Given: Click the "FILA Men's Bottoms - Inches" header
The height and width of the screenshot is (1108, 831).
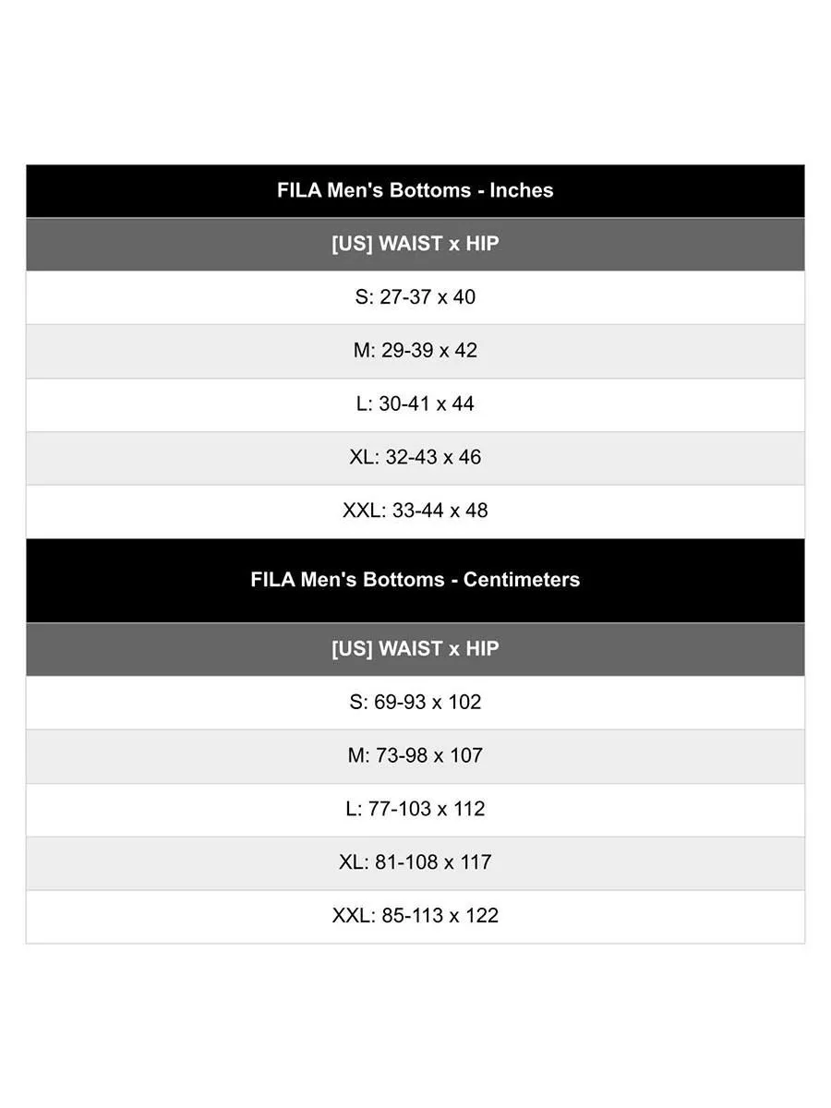Looking at the screenshot, I should (415, 191).
